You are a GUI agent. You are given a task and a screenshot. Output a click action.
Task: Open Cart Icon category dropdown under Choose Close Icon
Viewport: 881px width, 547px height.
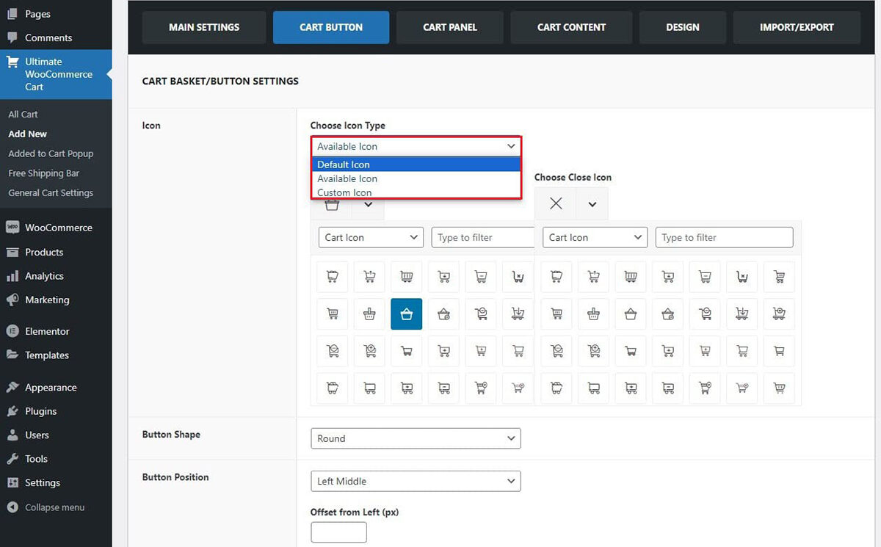[x=595, y=237]
